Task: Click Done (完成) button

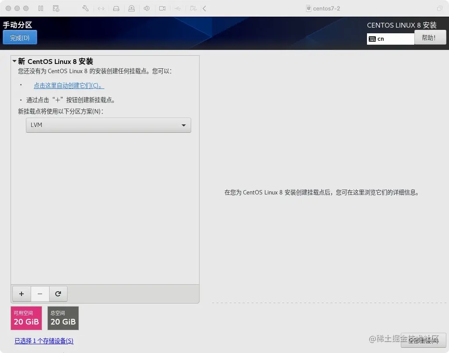Action: (x=20, y=38)
